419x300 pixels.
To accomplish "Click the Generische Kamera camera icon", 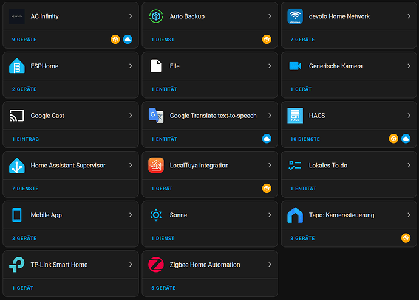I will tap(295, 66).
